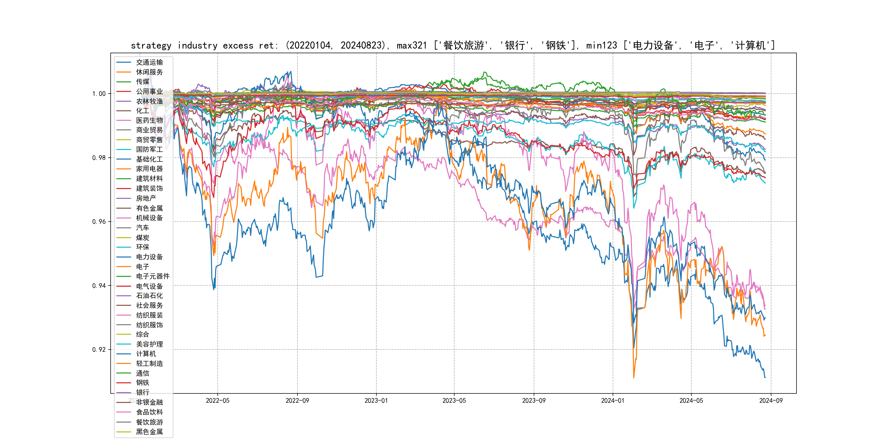Click the 0.92 y-axis tick label

[x=99, y=350]
